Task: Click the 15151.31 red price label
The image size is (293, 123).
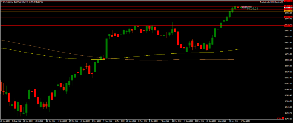Action: pyautogui.click(x=288, y=6)
